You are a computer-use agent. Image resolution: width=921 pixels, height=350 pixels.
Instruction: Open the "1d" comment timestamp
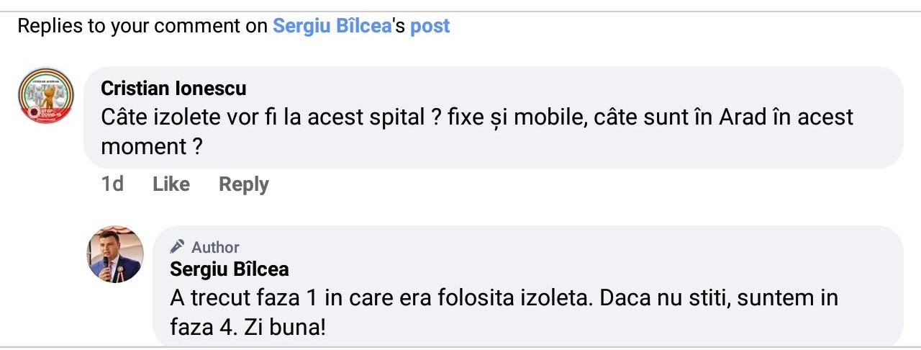tap(112, 184)
